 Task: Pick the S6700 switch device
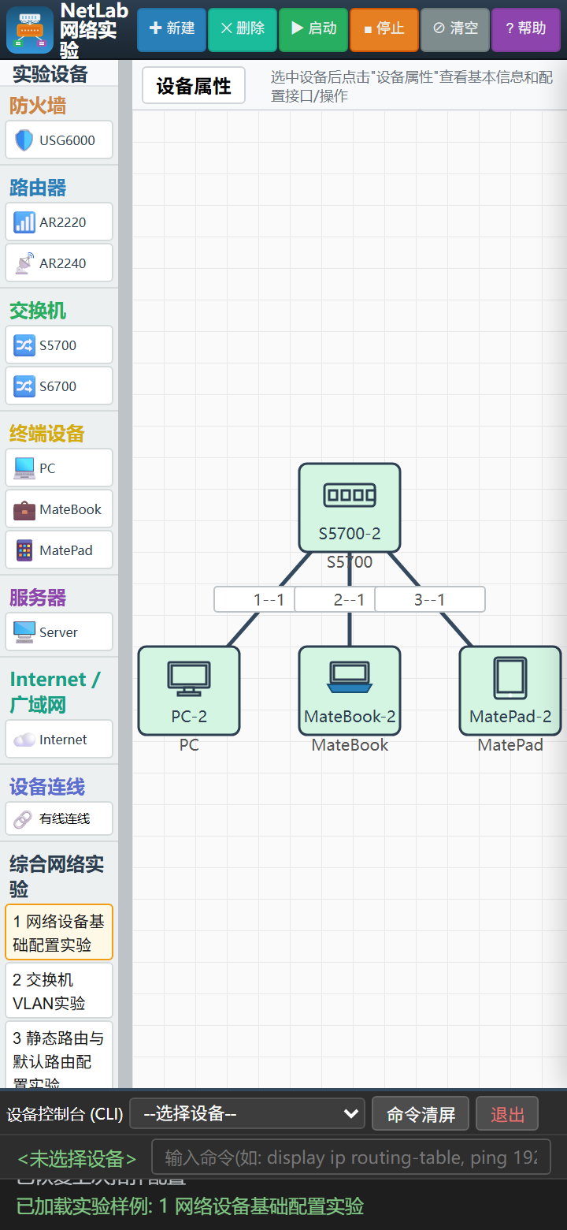59,386
